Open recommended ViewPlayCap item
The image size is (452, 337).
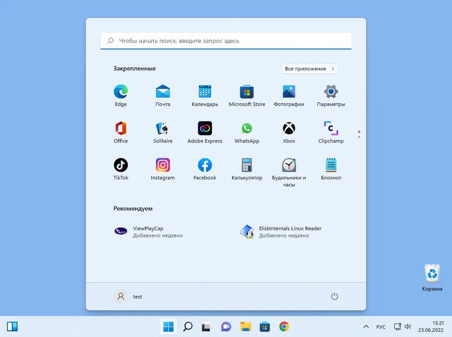tap(149, 231)
